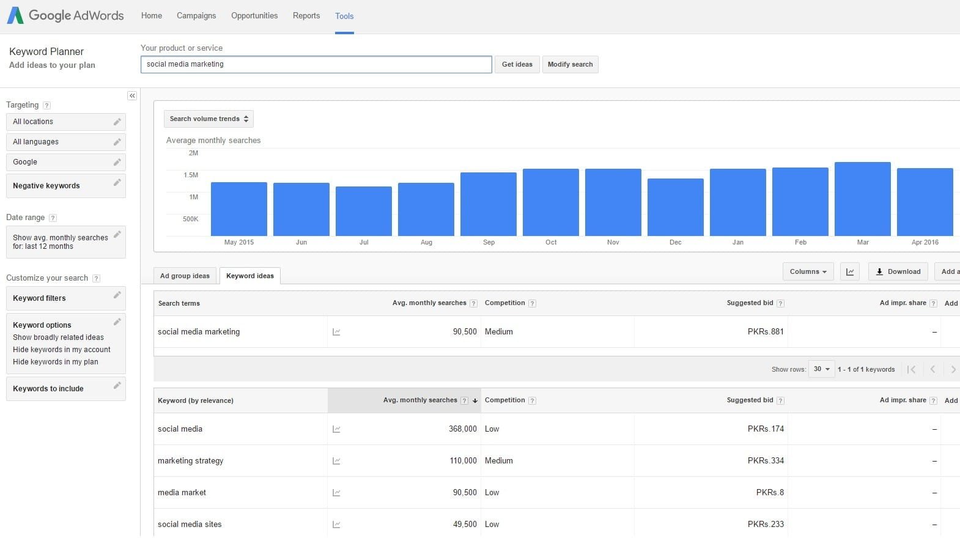Screen dimensions: 960x538
Task: Edit Keyword filters pencil icon
Action: 117,295
